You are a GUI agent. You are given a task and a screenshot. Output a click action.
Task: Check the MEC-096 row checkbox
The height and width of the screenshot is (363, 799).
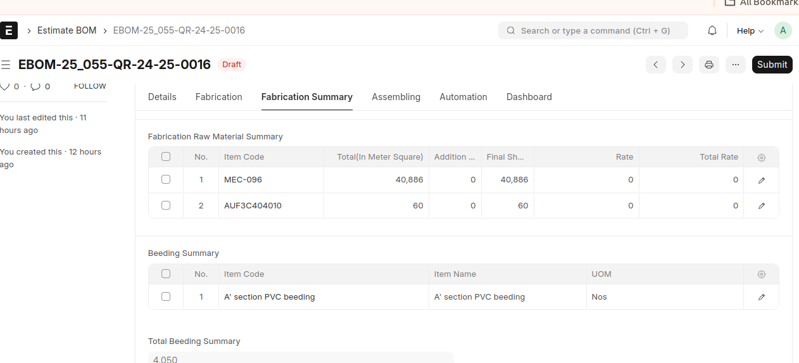[x=166, y=179]
